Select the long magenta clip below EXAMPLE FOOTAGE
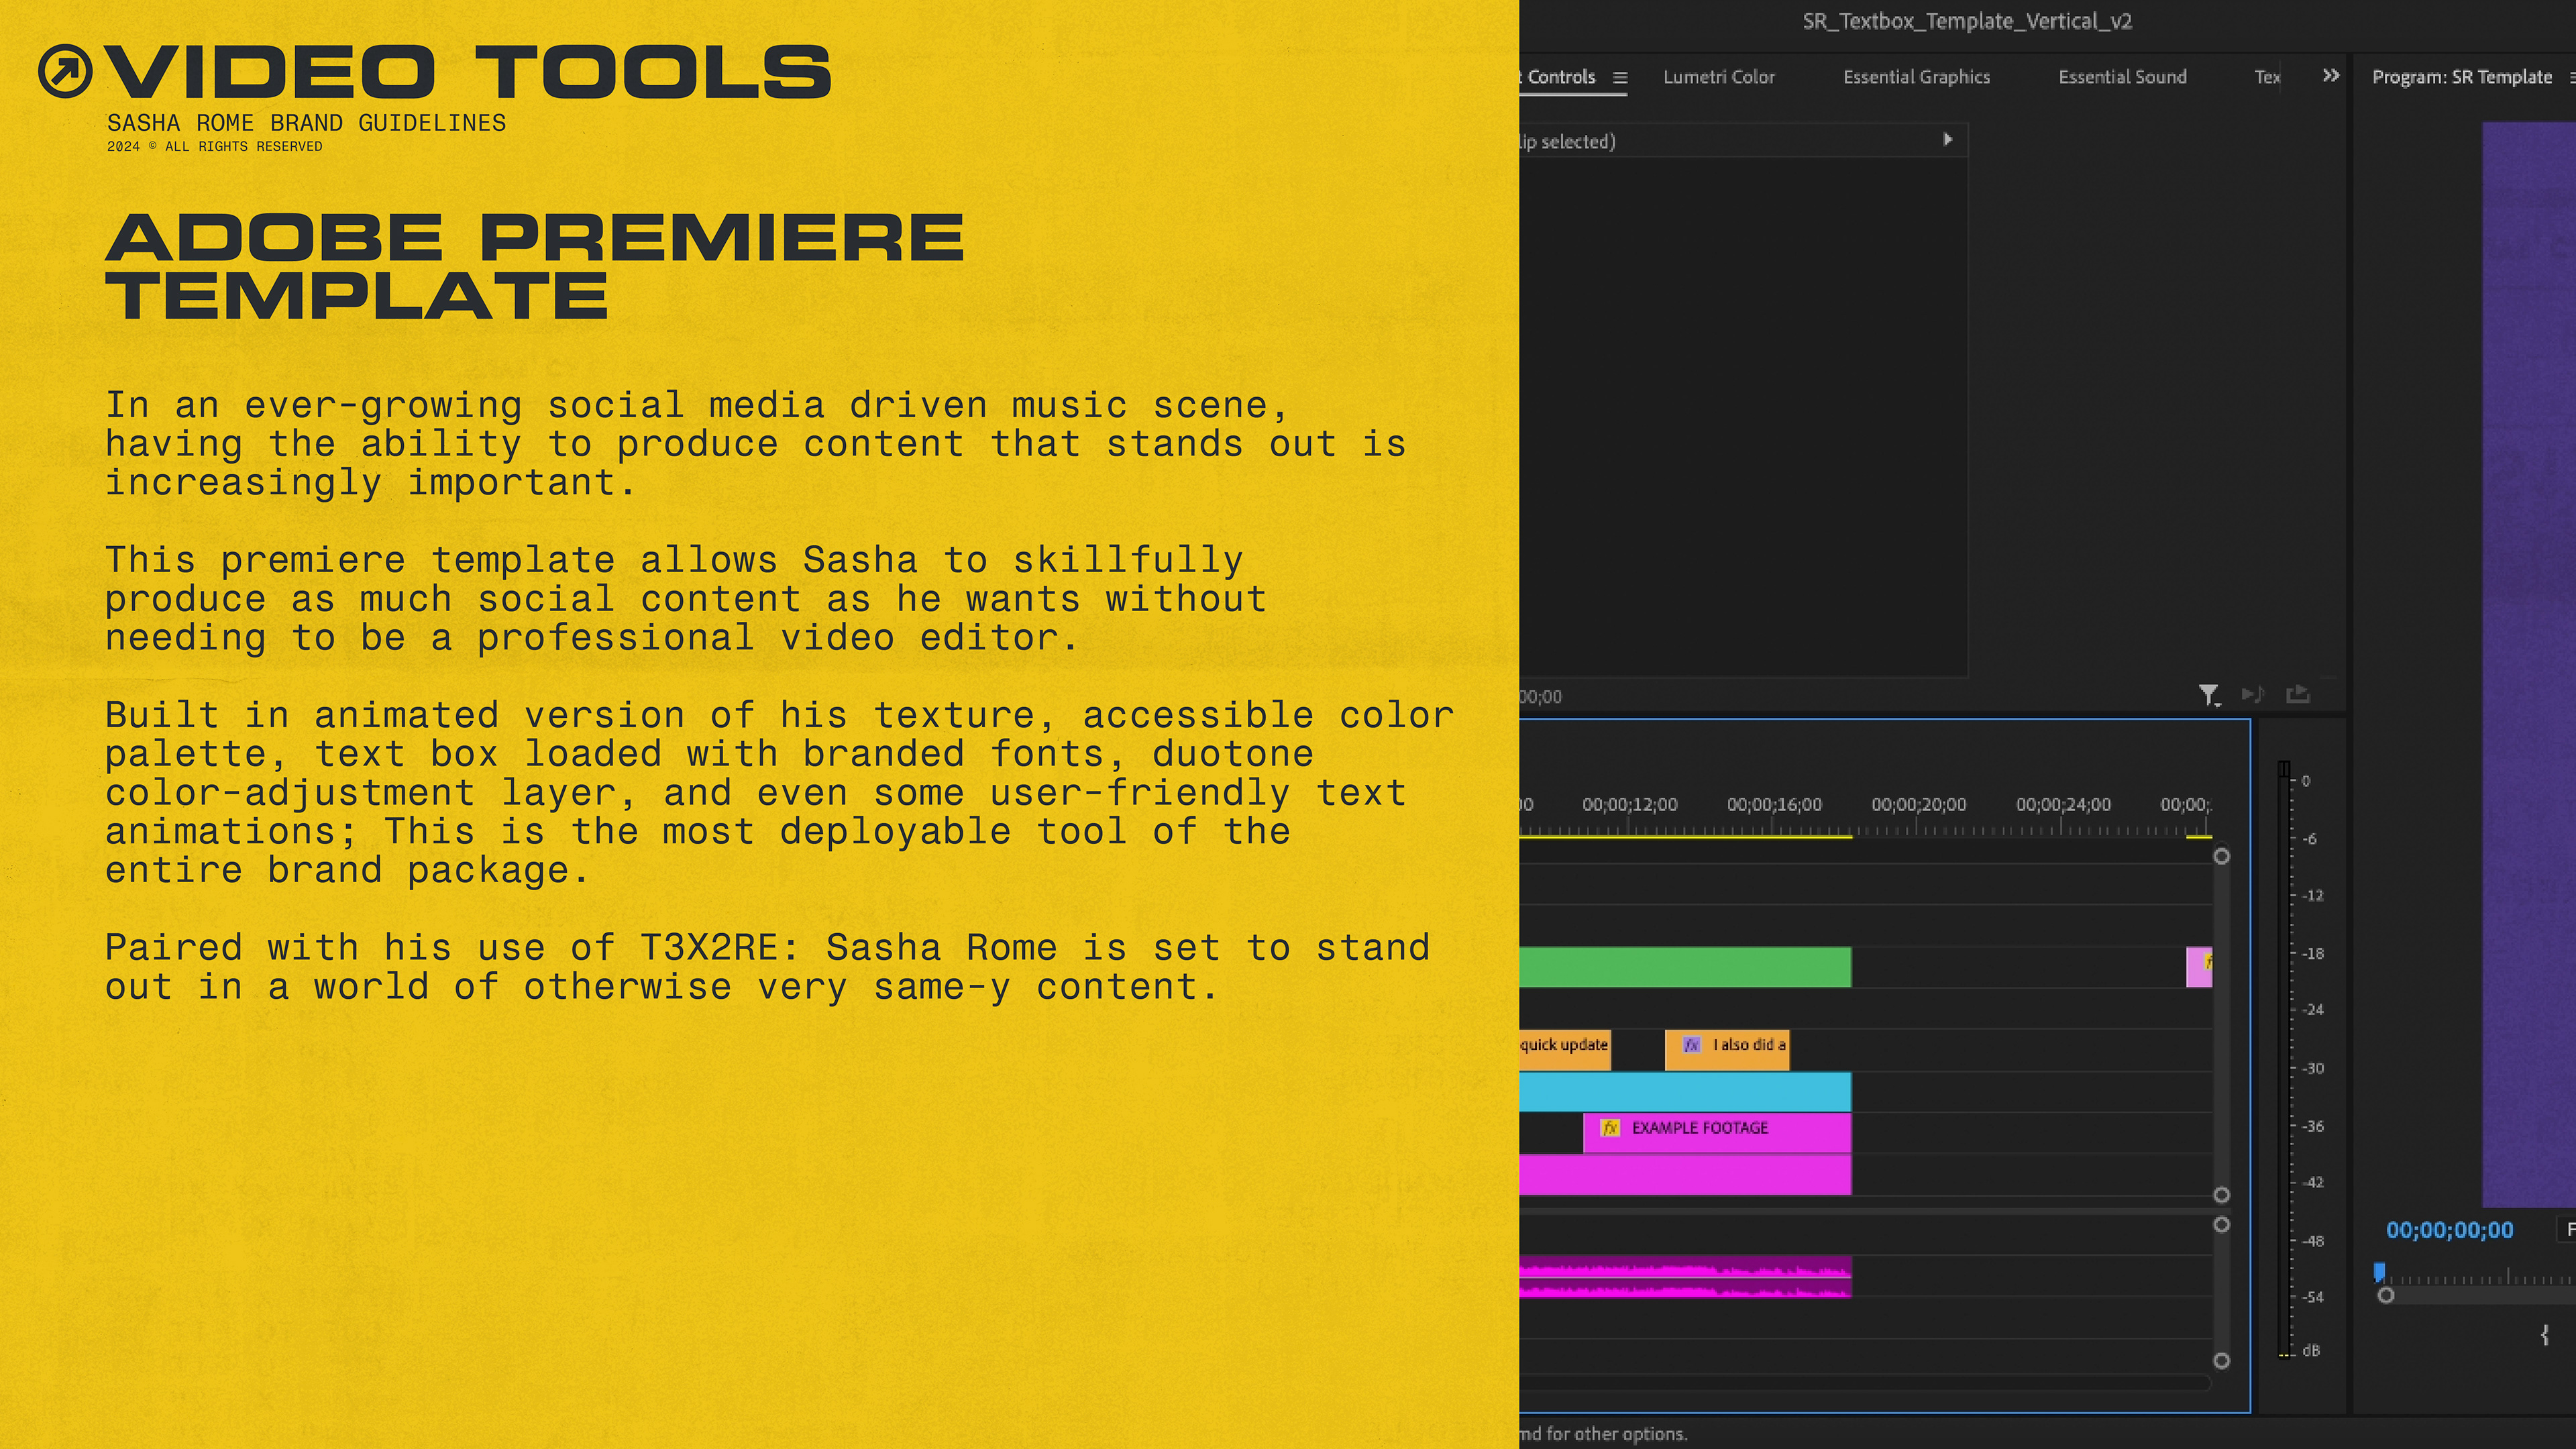This screenshot has height=1449, width=2576. [1685, 1175]
